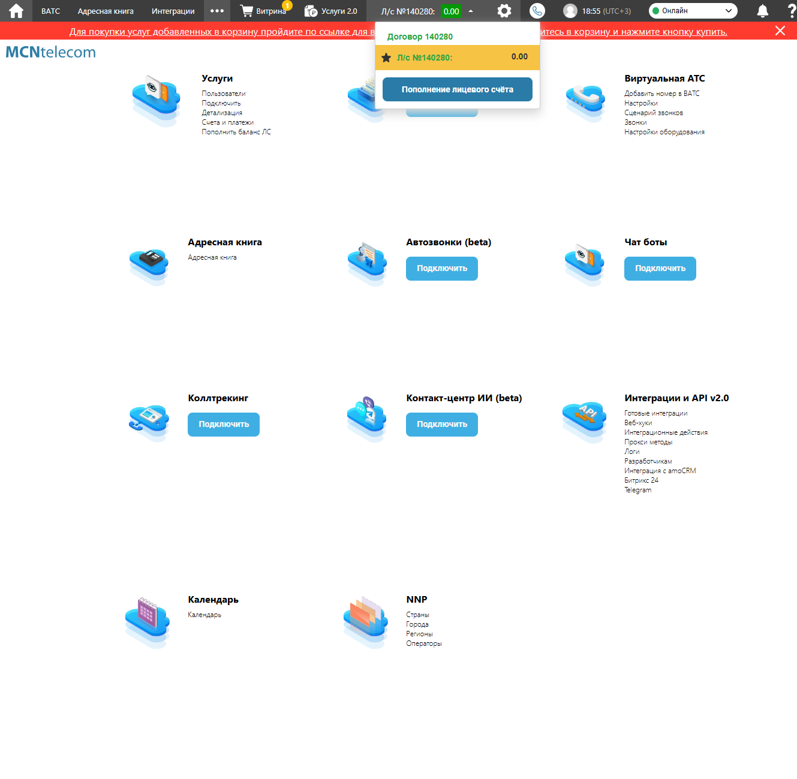This screenshot has width=797, height=779.
Task: Click the Календарь cloud icon
Action: click(148, 622)
